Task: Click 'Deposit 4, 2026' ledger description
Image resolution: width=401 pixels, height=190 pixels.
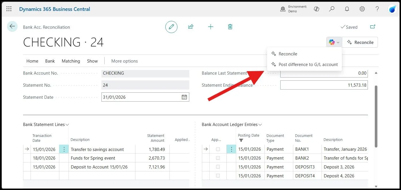Action: [339, 176]
